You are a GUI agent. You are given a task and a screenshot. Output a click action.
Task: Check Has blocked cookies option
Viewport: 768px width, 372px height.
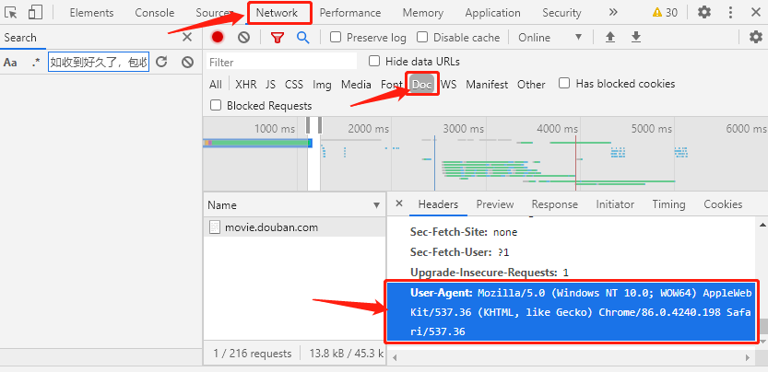[x=564, y=83]
